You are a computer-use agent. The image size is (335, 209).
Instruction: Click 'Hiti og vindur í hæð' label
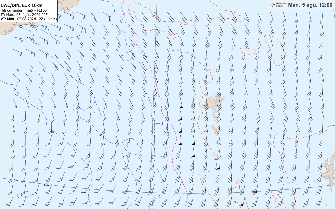pos(17,10)
